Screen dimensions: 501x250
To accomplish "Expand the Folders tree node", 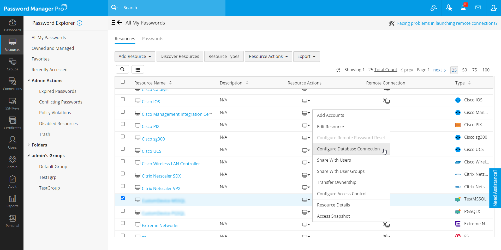I will pyautogui.click(x=29, y=145).
